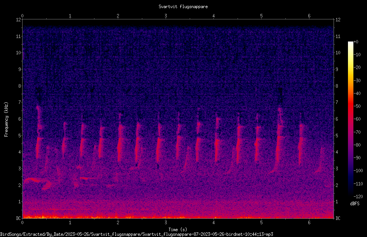The image size is (367, 237).
Task: Click the 1 second tick on top axis
Action: click(70, 16)
